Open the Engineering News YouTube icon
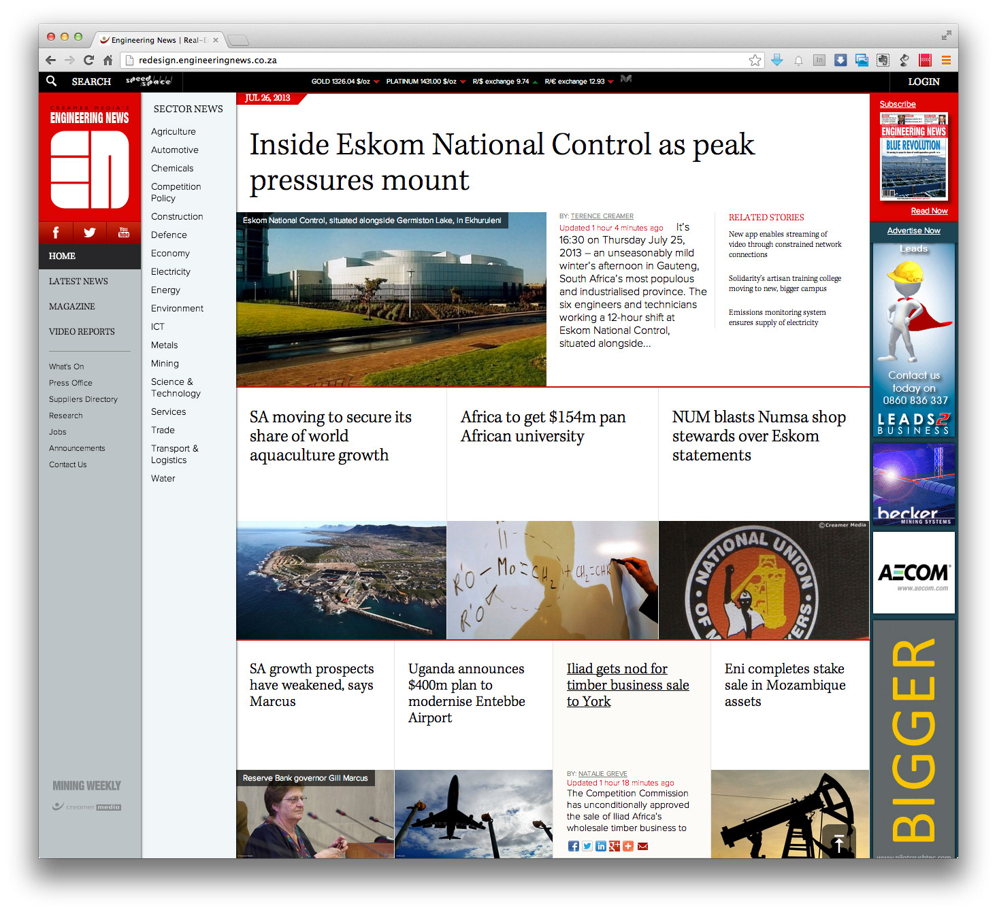997x912 pixels. tap(124, 233)
